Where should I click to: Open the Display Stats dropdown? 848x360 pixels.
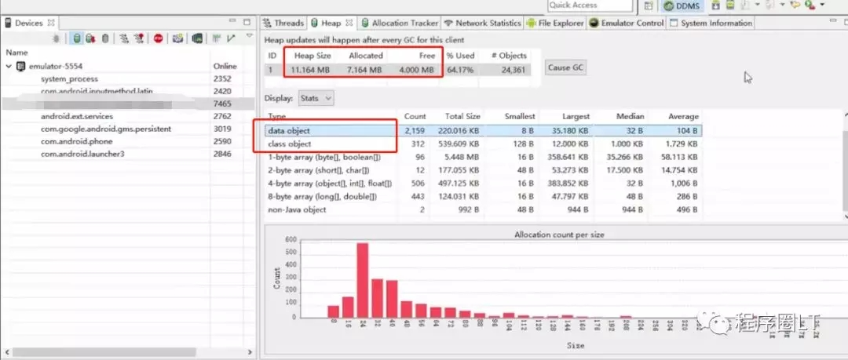pyautogui.click(x=315, y=98)
